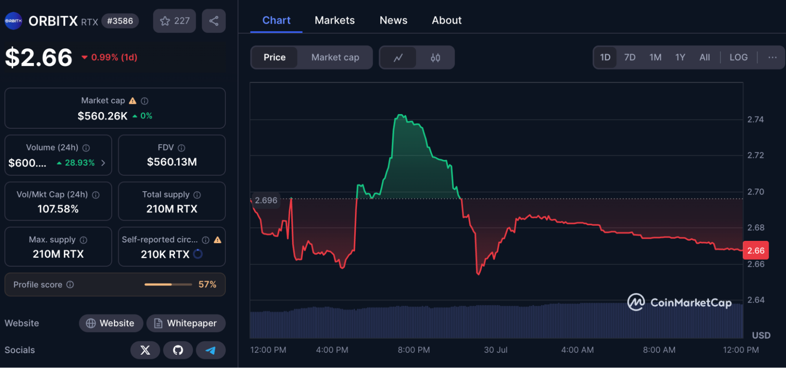Open the Markets tab
Viewport: 786px width, 368px height.
pyautogui.click(x=335, y=20)
